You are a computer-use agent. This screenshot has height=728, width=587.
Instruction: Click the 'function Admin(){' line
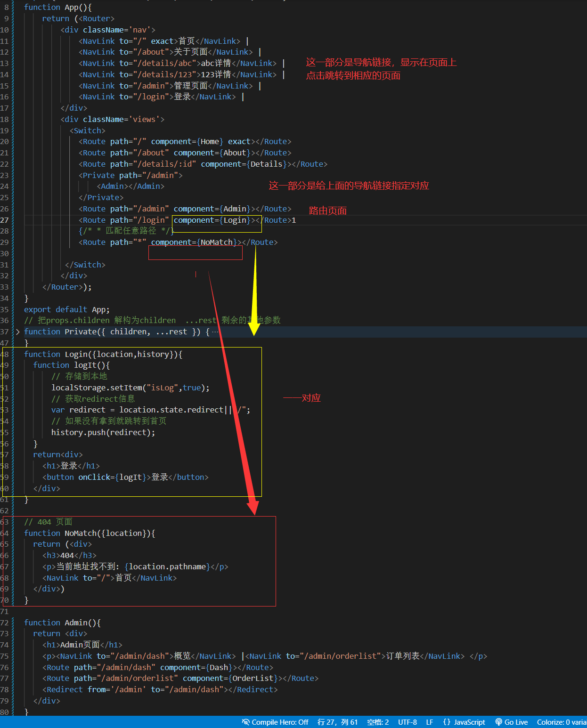(x=63, y=623)
